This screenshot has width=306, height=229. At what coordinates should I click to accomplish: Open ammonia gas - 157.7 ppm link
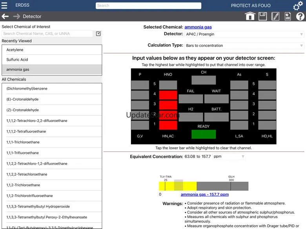click(x=205, y=194)
